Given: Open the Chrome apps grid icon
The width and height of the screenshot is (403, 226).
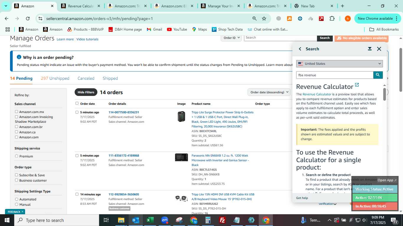Looking at the screenshot, I should point(8,29).
